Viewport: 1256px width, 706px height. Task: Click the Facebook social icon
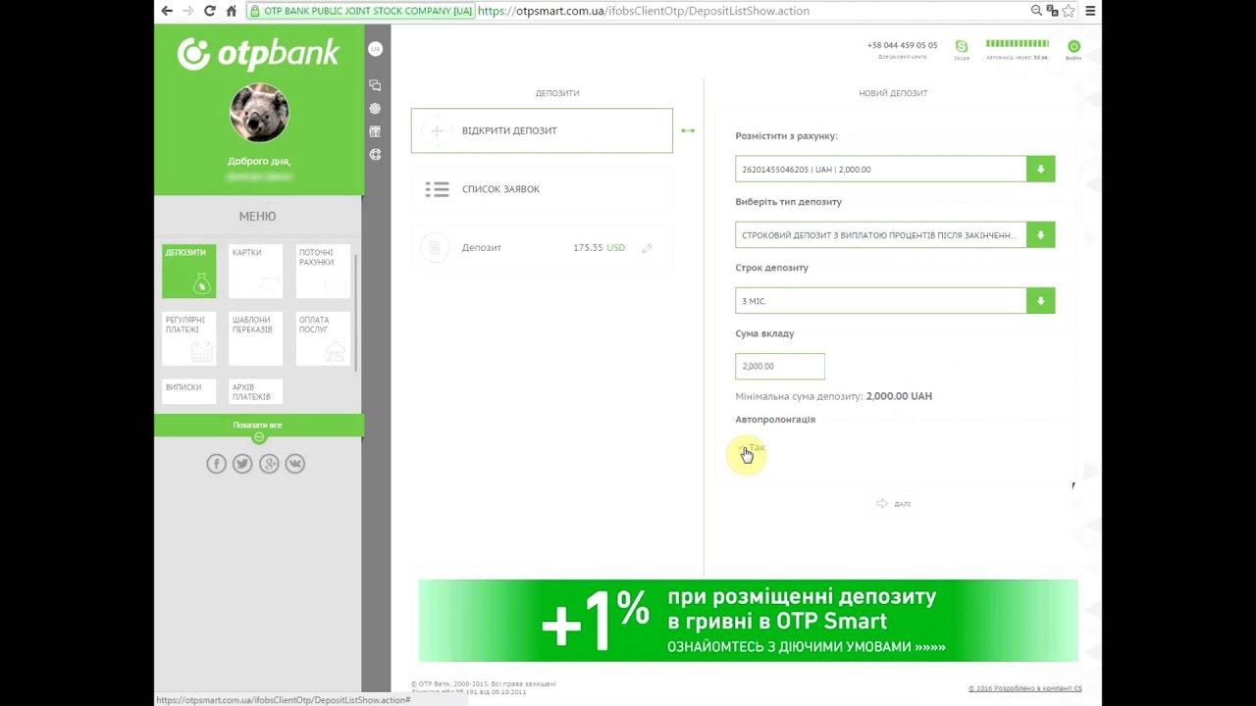[217, 464]
